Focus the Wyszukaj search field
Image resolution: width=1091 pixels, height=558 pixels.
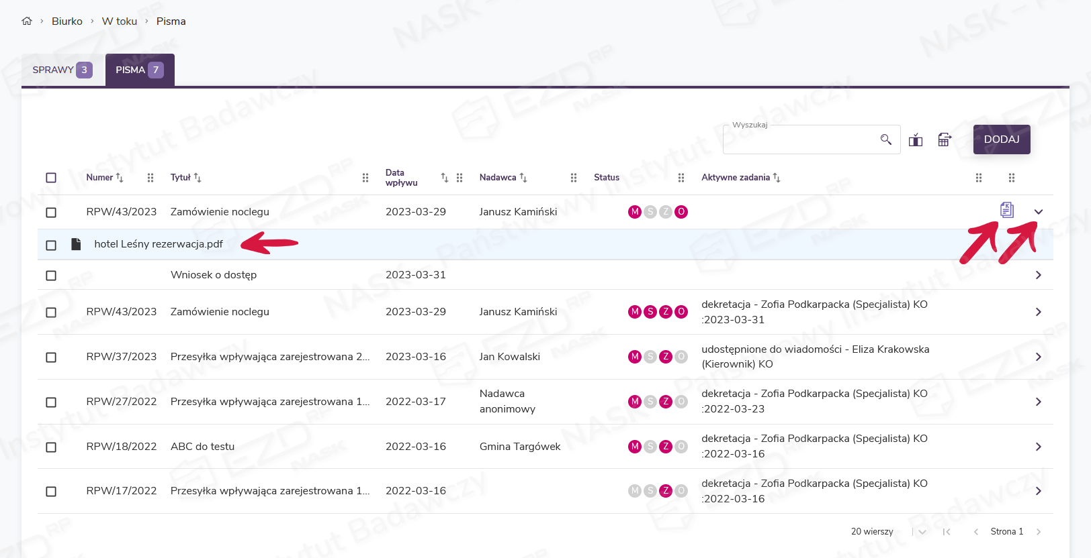(x=799, y=139)
